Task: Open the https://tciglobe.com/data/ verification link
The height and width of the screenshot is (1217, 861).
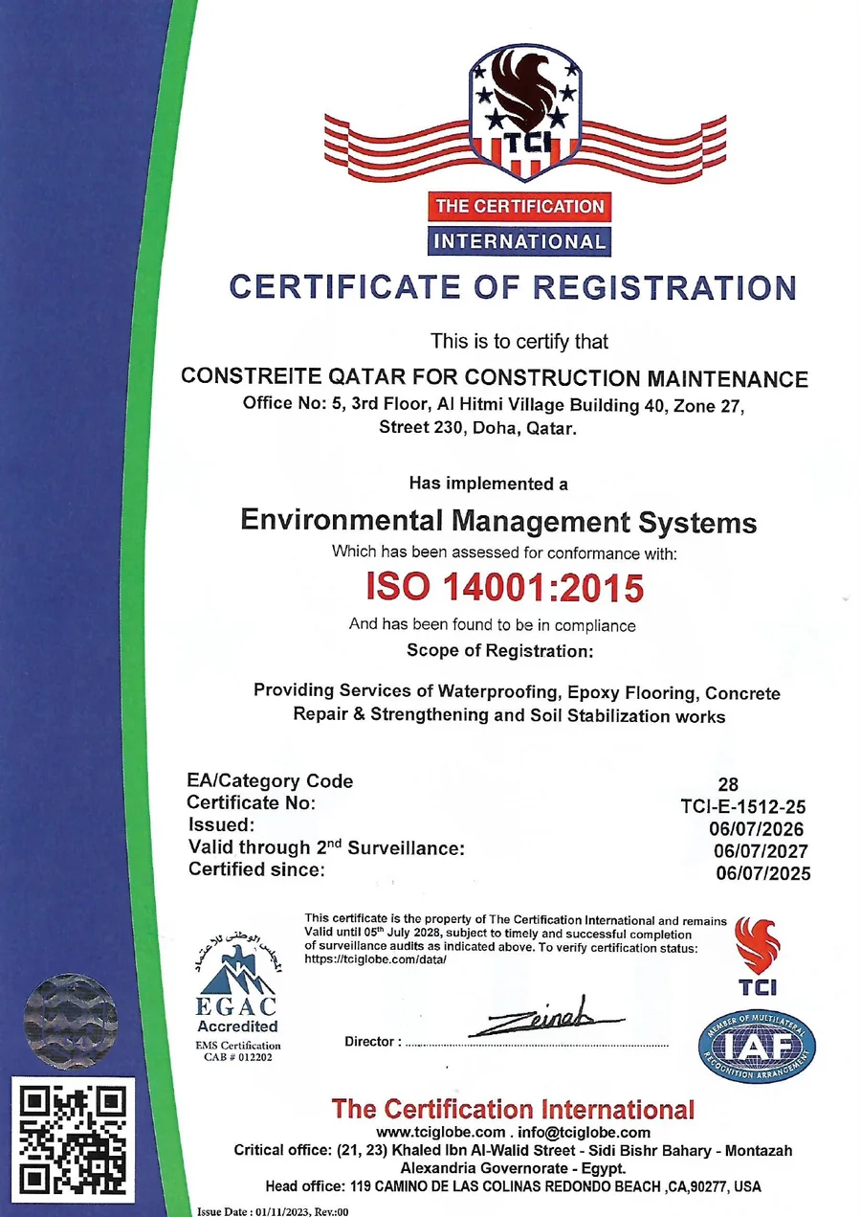Action: point(375,960)
